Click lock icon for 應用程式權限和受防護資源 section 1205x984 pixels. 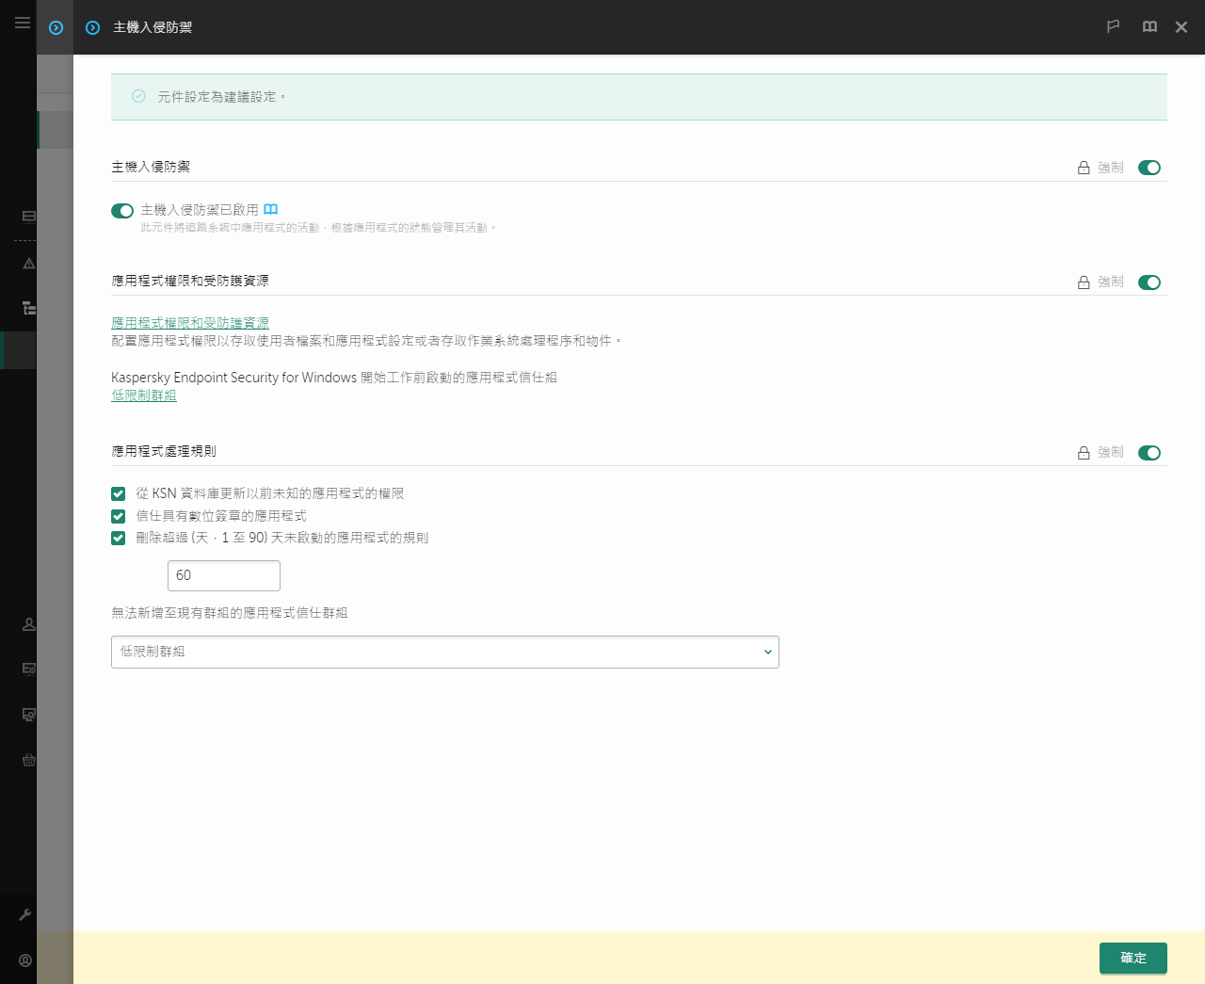(1084, 282)
